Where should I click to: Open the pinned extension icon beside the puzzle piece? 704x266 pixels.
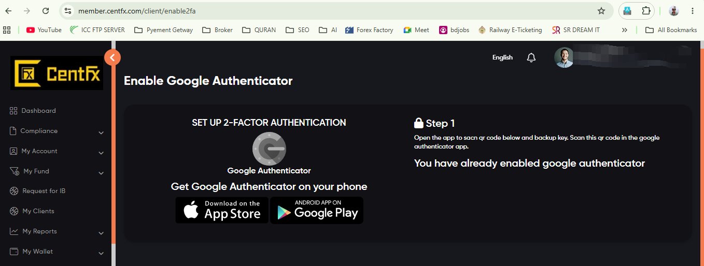(x=627, y=11)
